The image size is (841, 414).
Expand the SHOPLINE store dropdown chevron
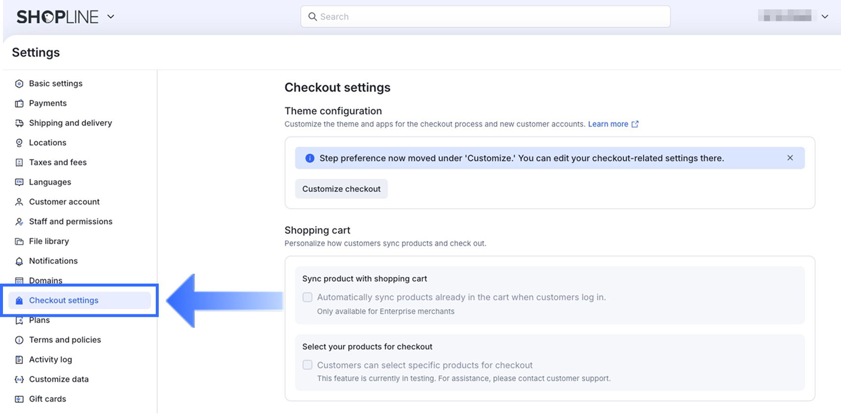click(111, 17)
